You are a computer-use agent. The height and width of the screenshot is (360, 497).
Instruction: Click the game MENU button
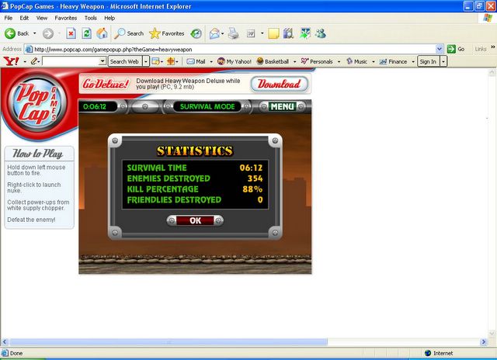coord(282,107)
